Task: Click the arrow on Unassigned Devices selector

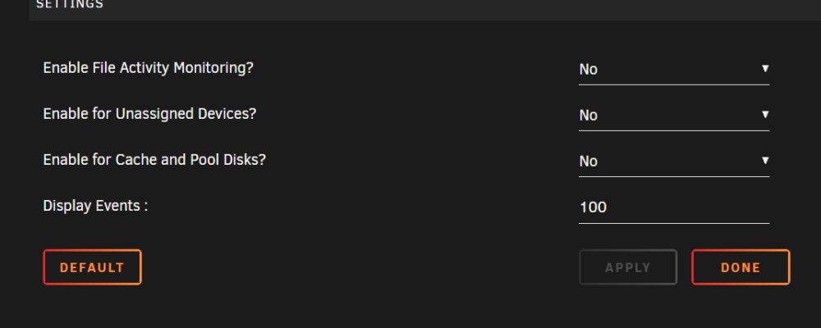Action: point(765,115)
